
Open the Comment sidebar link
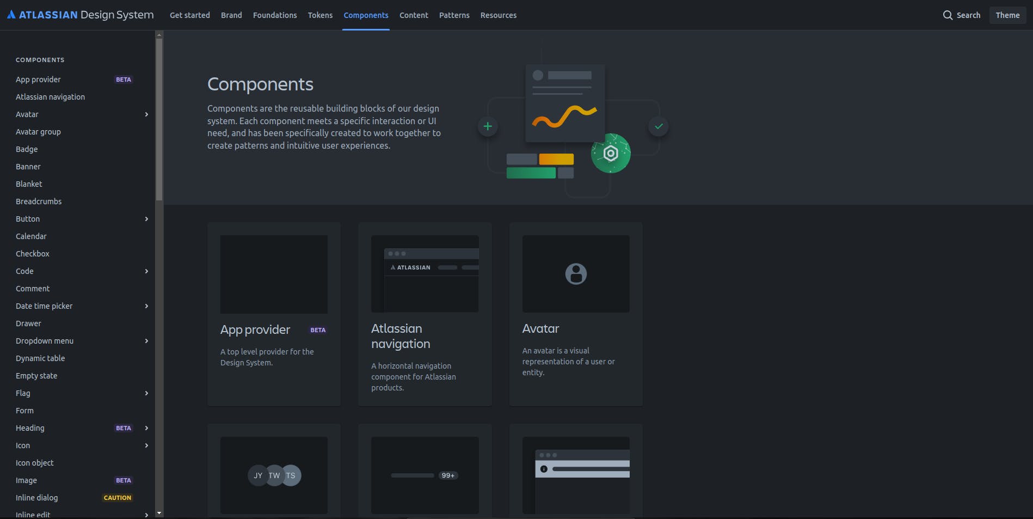click(x=33, y=289)
